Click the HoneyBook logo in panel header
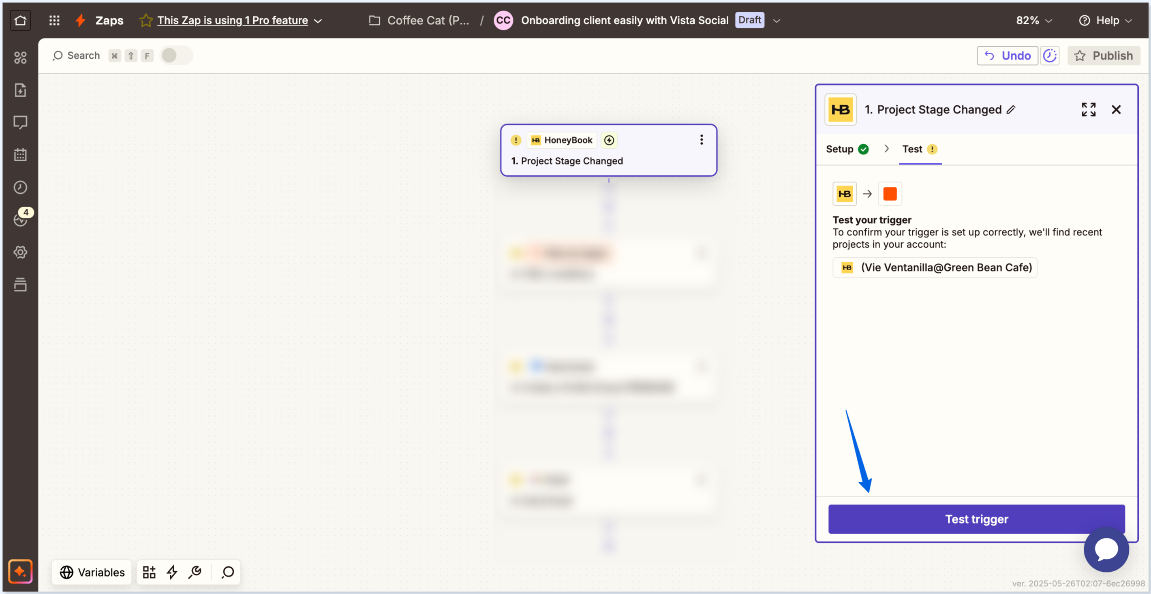 (840, 110)
